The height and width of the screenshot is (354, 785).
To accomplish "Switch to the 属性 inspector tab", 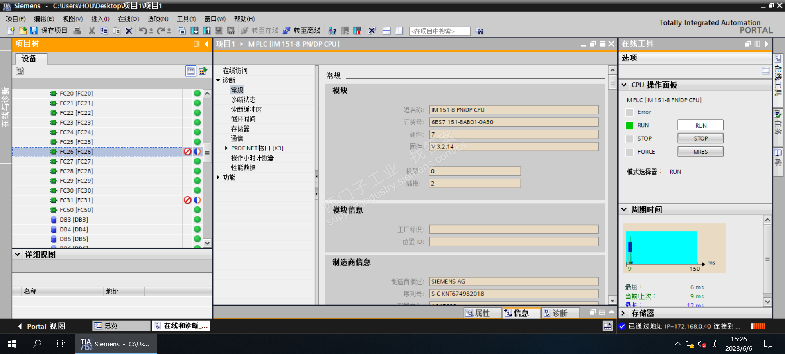I will click(482, 313).
